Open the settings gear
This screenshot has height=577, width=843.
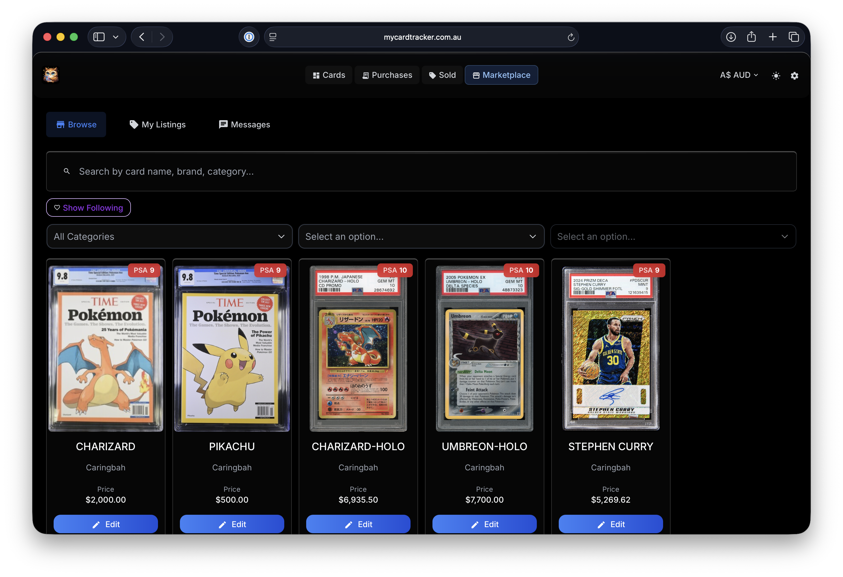794,76
